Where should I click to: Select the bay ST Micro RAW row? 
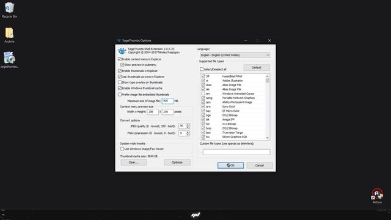[x=233, y=111]
